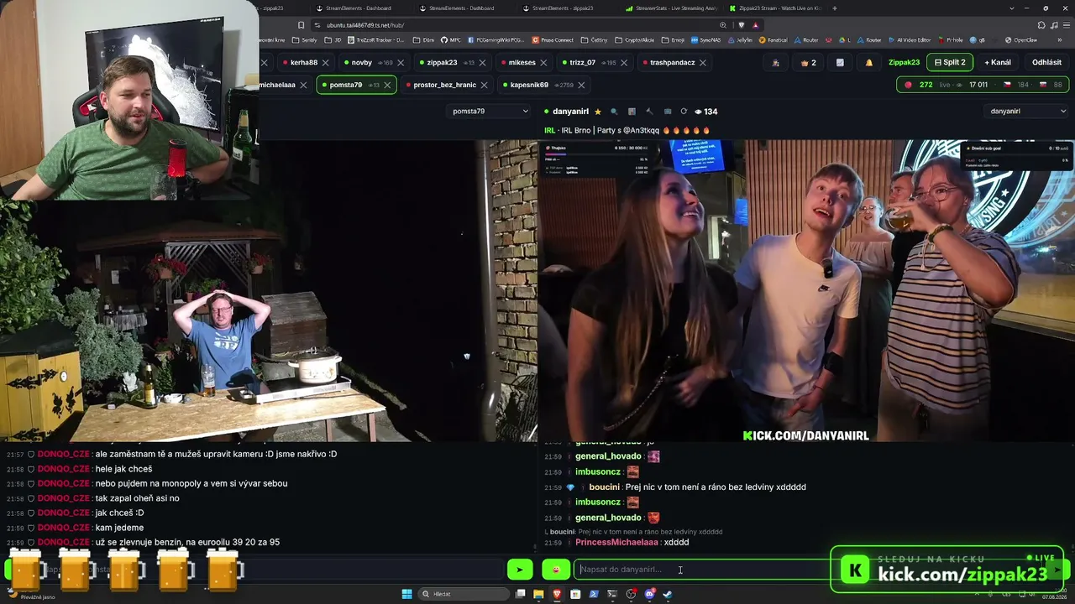Screen dimensions: 1075x604
Task: Click the pomsta79 stream video
Action: [x=269, y=291]
